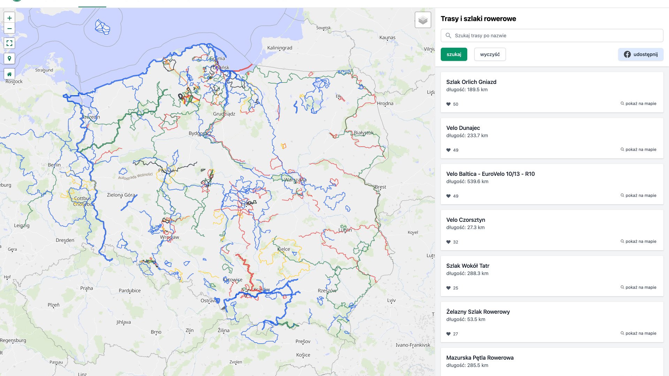Image resolution: width=669 pixels, height=376 pixels.
Task: Show Velo Czorsztyn on the map
Action: 638,241
